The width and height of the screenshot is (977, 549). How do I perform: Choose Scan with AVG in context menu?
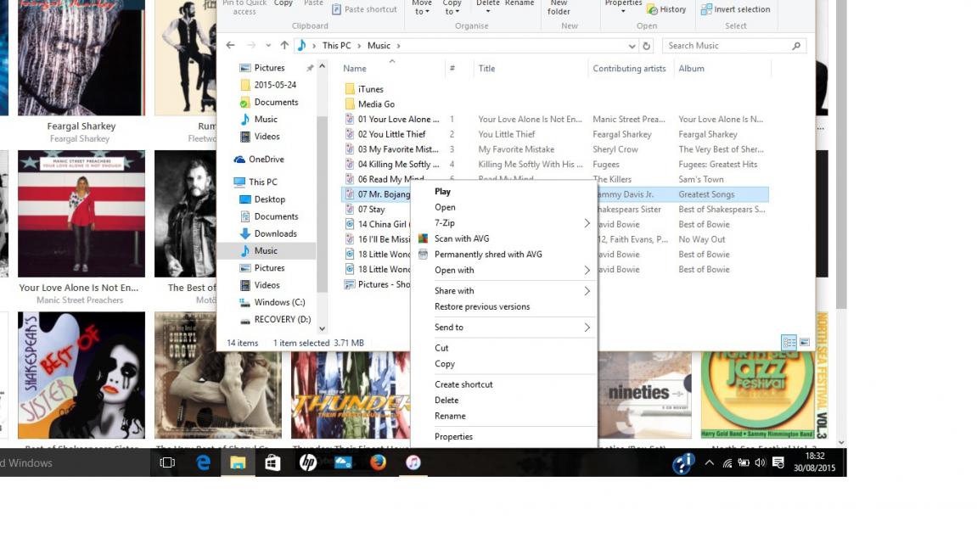[462, 238]
